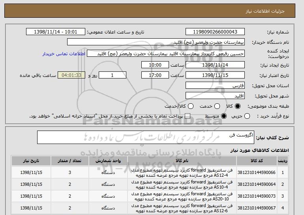304x215 pixels.
Task: Select the جزیی purchase type radio
Action: coord(247,116)
